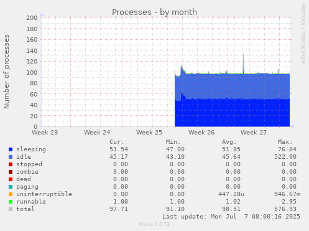Click total max value 576.93
This screenshot has width=309, height=231.
285,209
